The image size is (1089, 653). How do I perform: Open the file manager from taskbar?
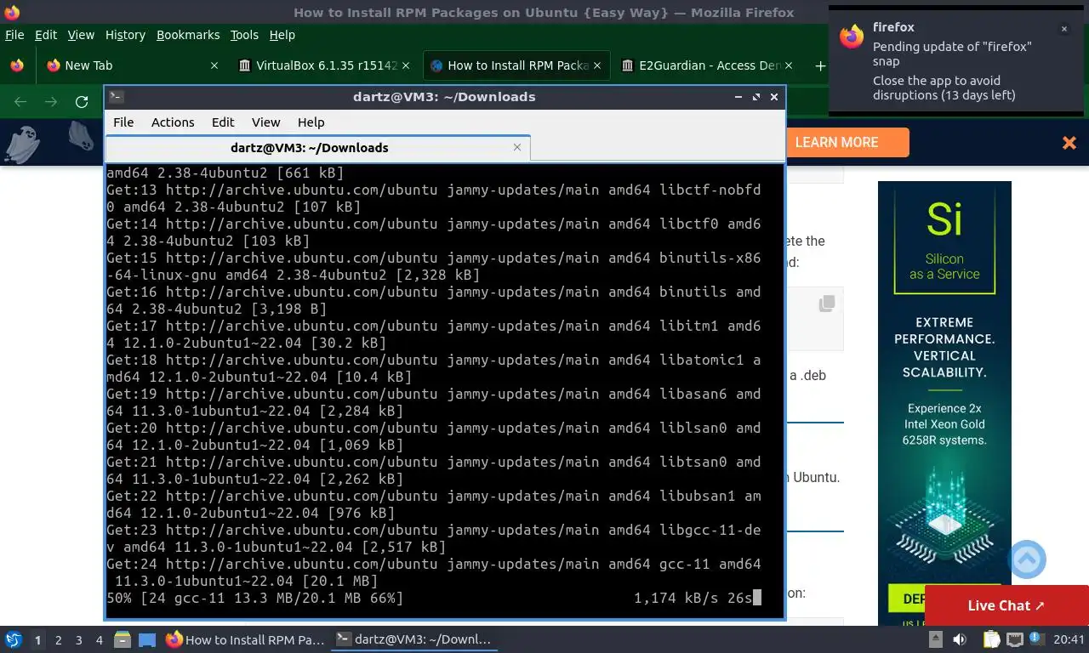click(123, 639)
